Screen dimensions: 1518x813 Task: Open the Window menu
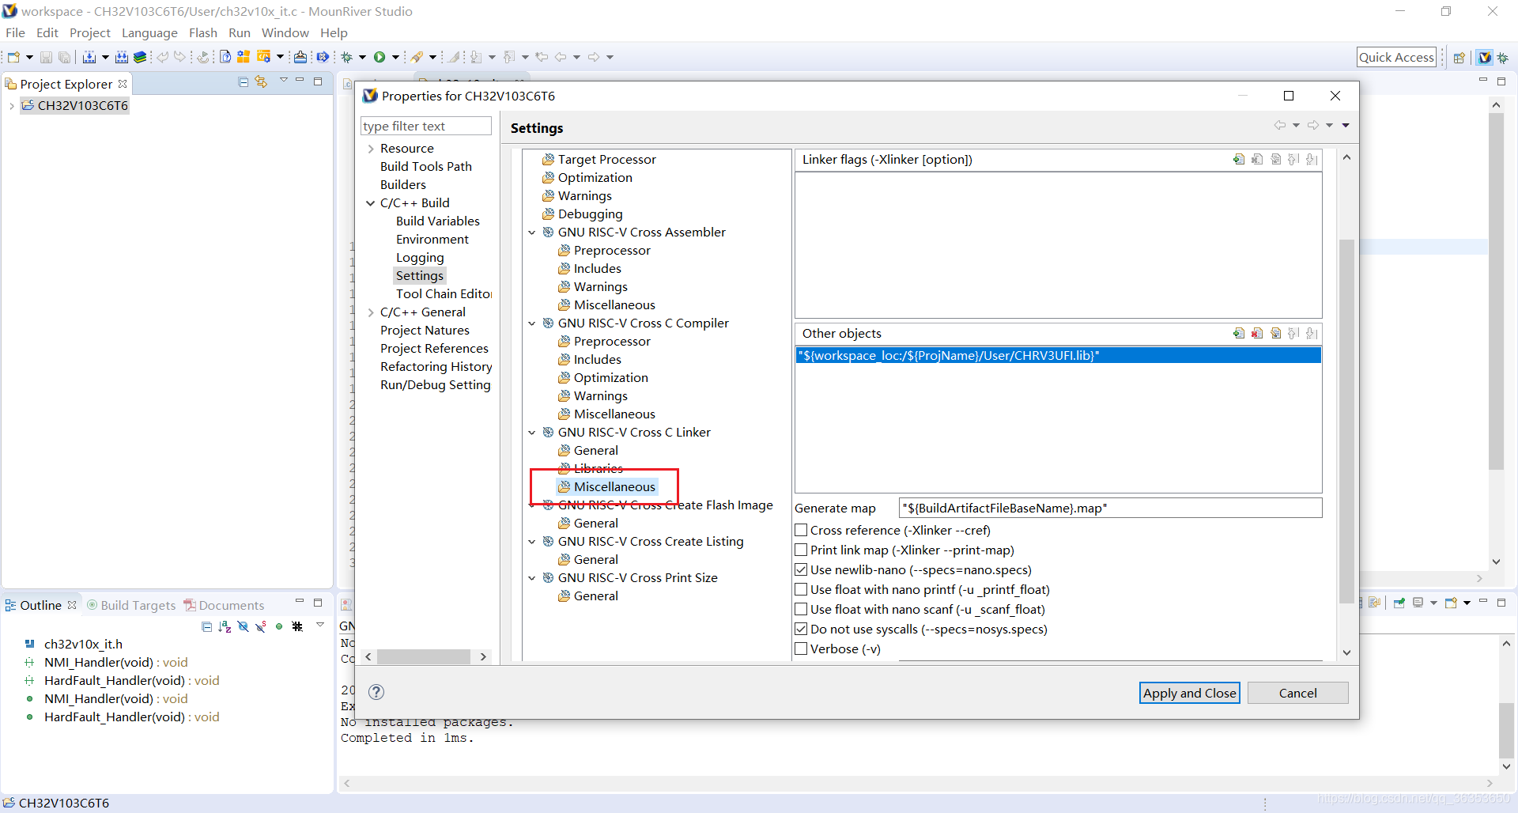point(285,32)
